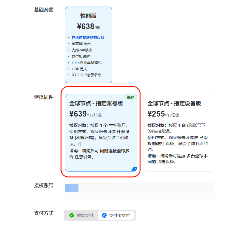
Task: Click the 最高8K原画 feature text
Action: [x=81, y=44]
